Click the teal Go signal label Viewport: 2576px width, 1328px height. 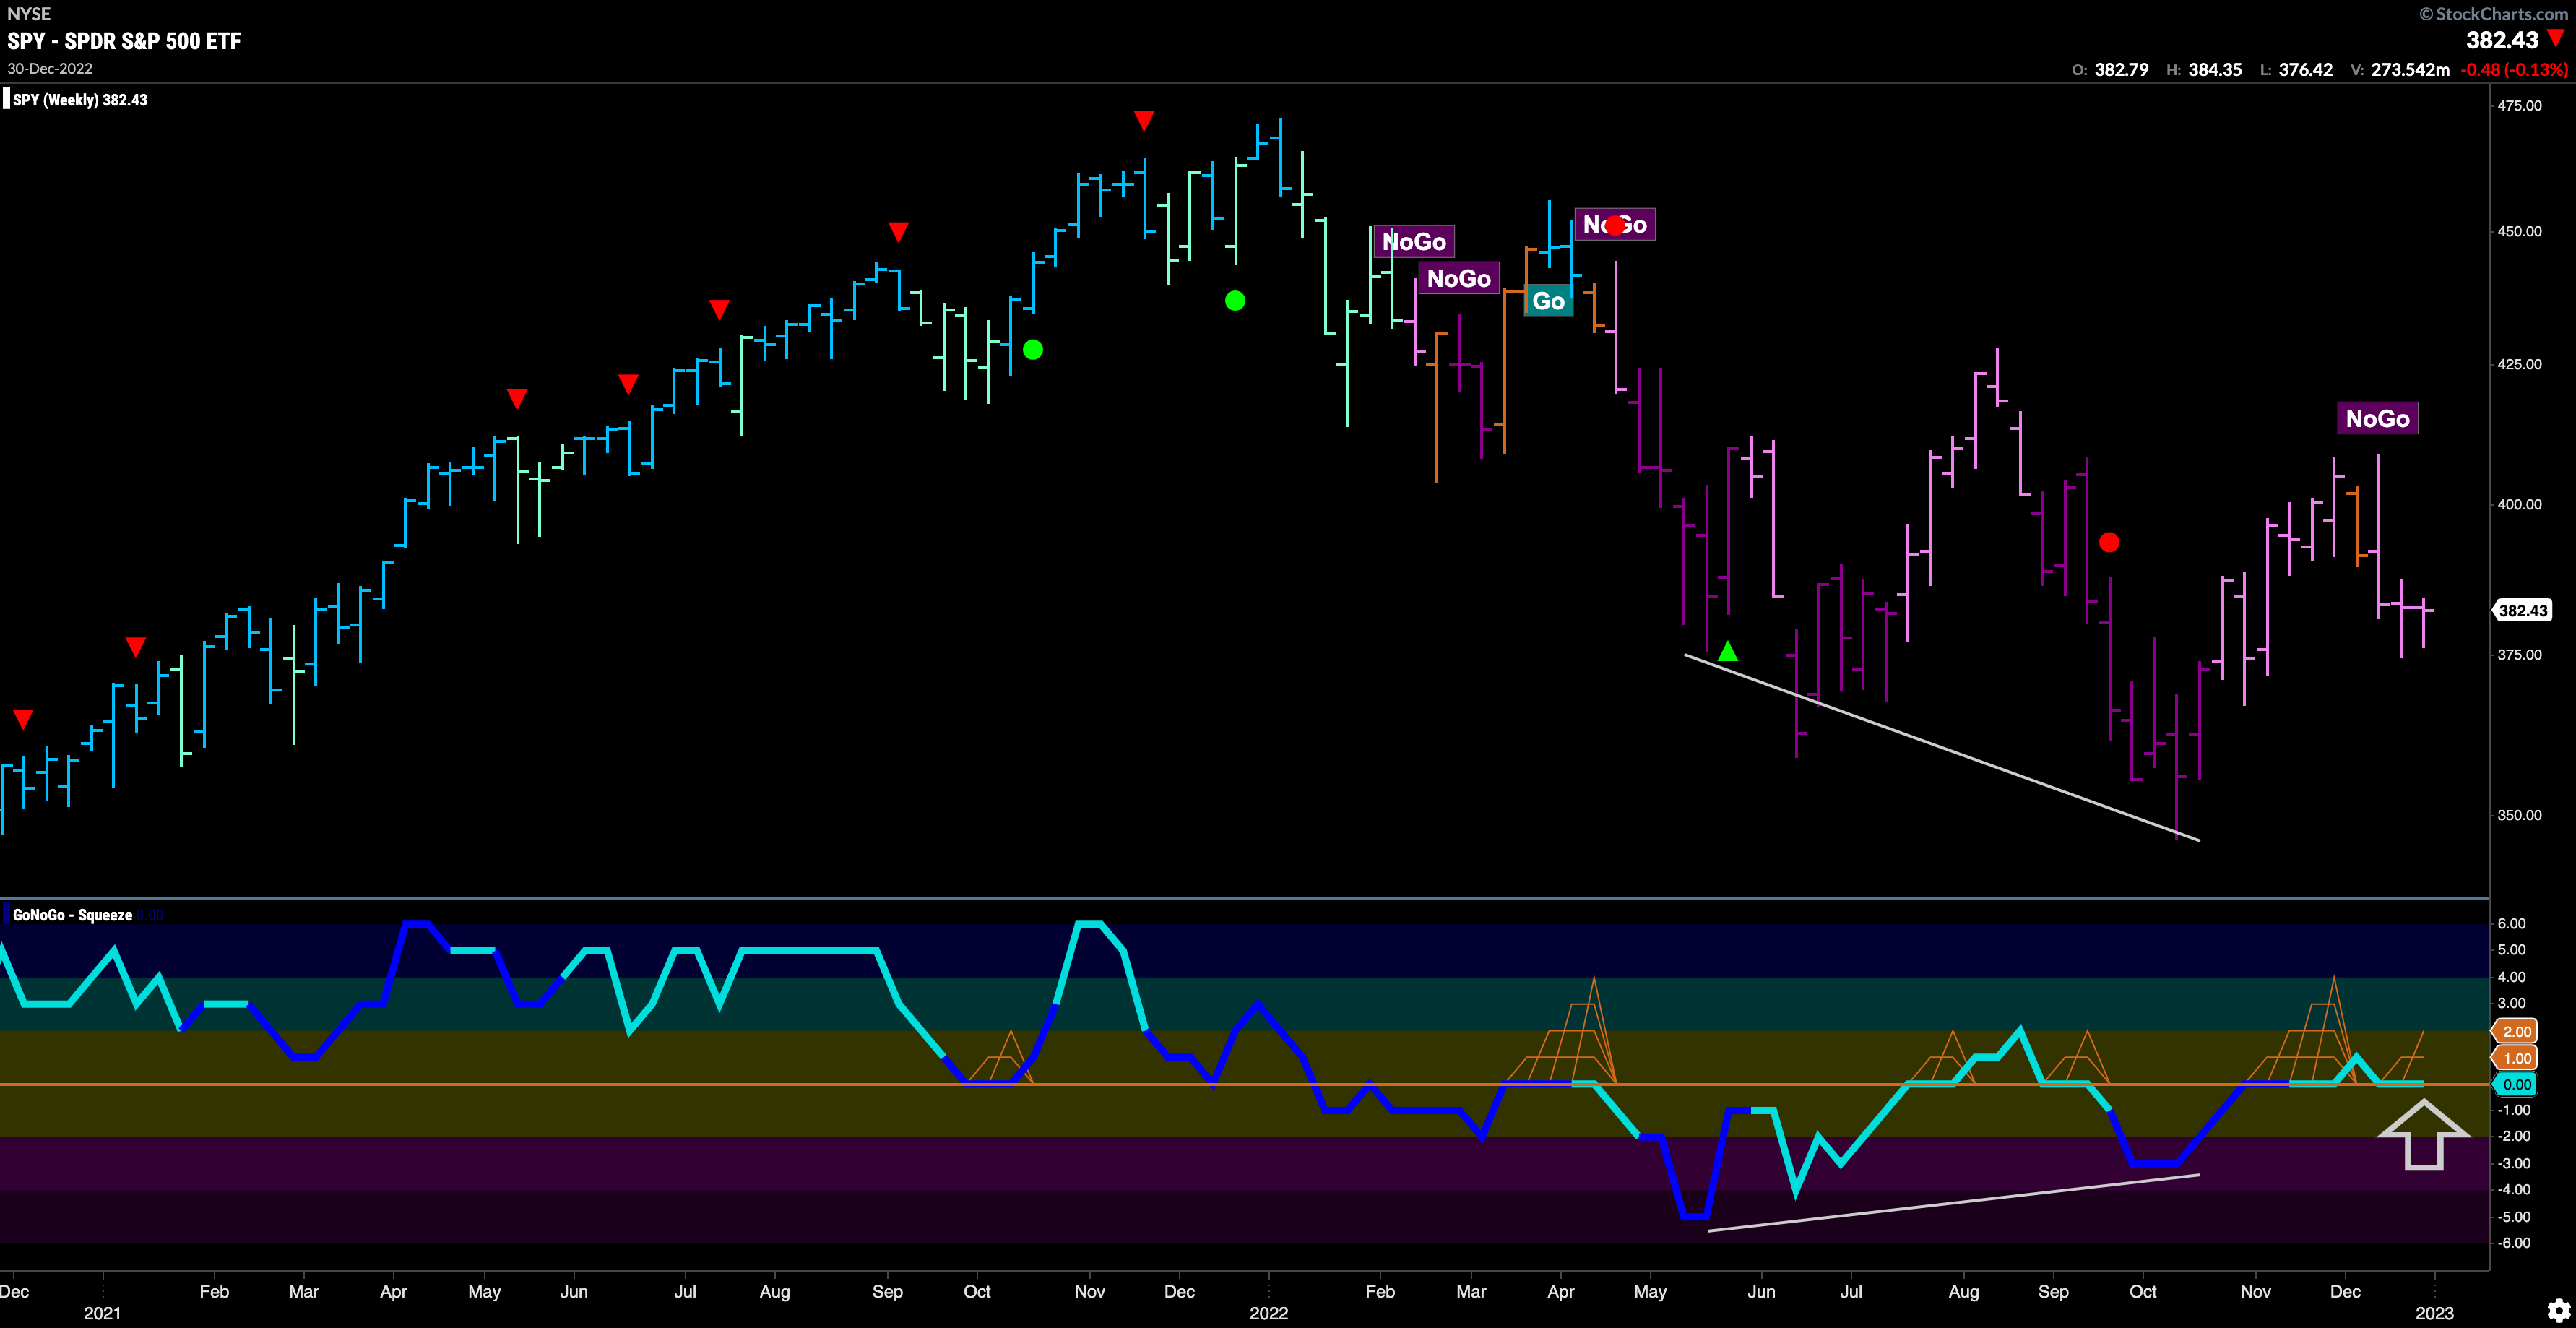click(x=1548, y=301)
